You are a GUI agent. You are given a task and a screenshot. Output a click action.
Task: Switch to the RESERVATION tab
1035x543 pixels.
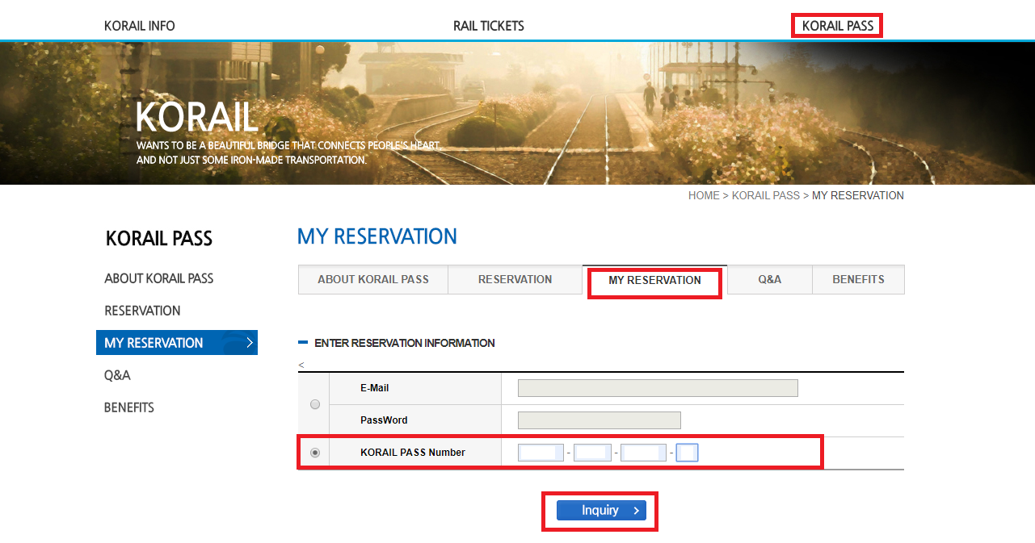pos(515,279)
